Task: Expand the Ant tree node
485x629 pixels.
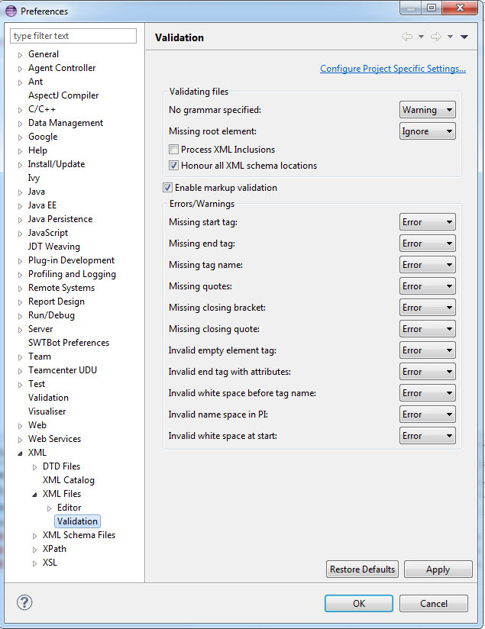Action: tap(20, 82)
